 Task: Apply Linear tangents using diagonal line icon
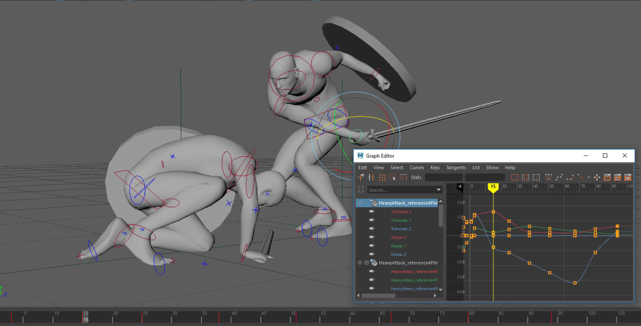click(581, 177)
